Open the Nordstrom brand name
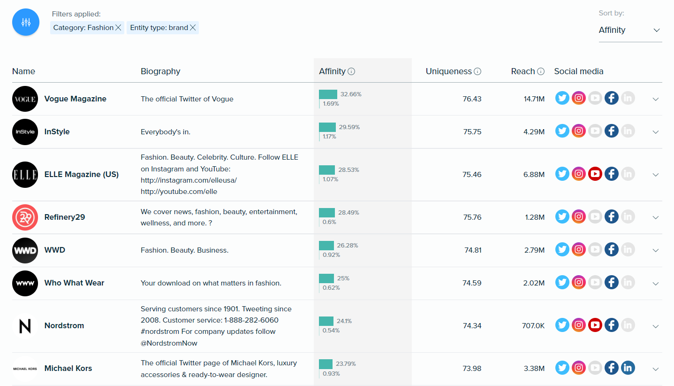Screen dimensions: 674x386 [x=64, y=325]
